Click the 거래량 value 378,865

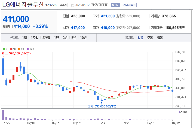point(169,16)
